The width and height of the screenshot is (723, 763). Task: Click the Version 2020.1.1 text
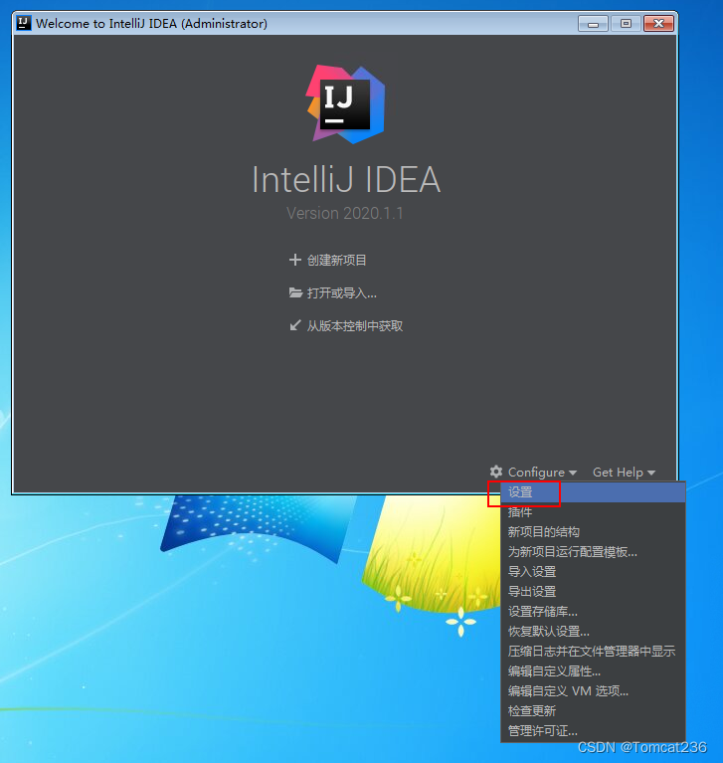tap(345, 213)
